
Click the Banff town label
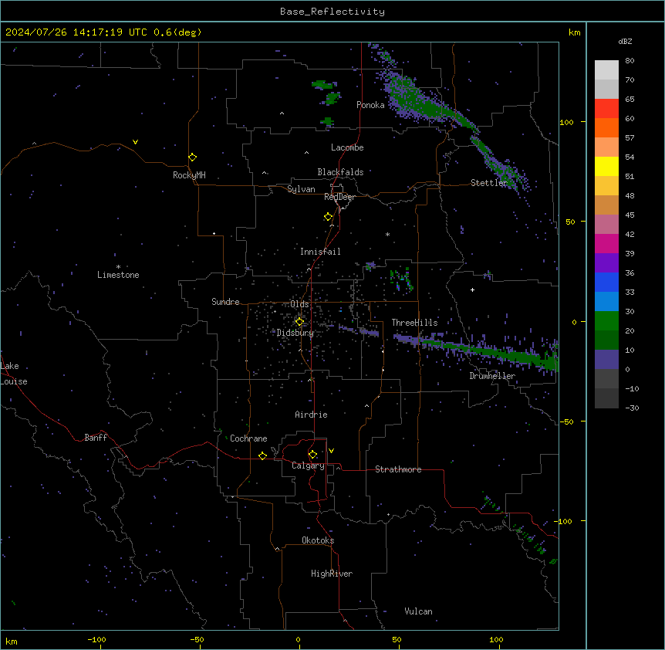[x=96, y=438]
